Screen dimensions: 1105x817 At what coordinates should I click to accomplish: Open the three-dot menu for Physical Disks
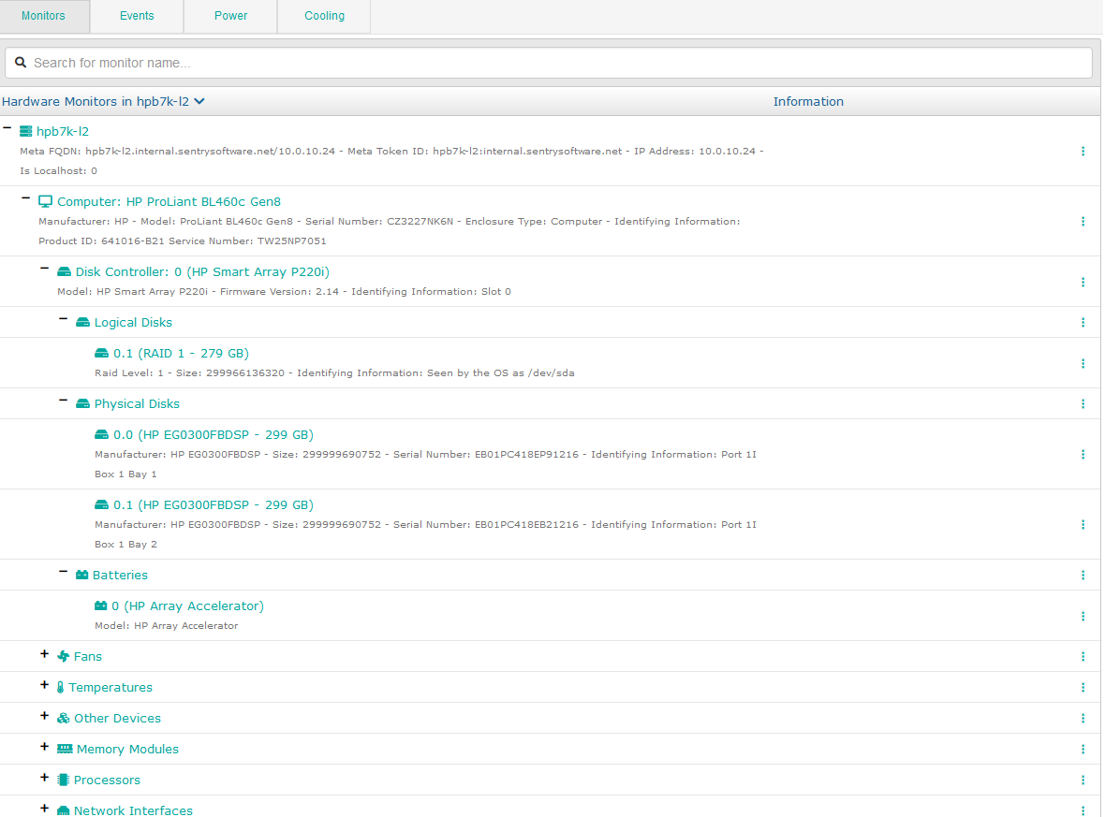1083,403
